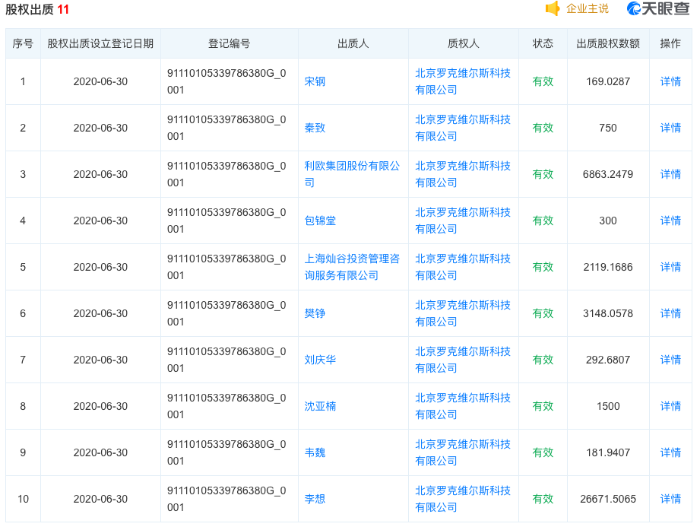Click the 出质股权数额 column header
700x530 pixels.
pos(608,43)
